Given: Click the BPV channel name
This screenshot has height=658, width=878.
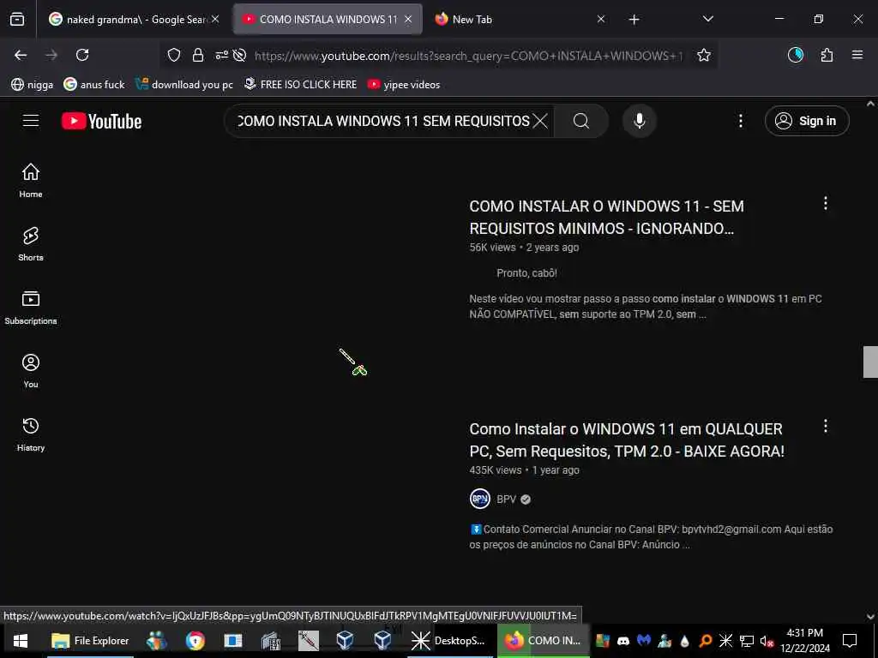Looking at the screenshot, I should click(506, 499).
